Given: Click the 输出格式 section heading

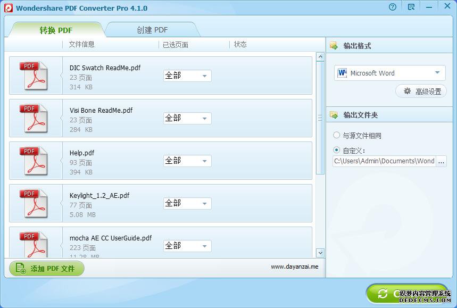Looking at the screenshot, I should (x=357, y=46).
